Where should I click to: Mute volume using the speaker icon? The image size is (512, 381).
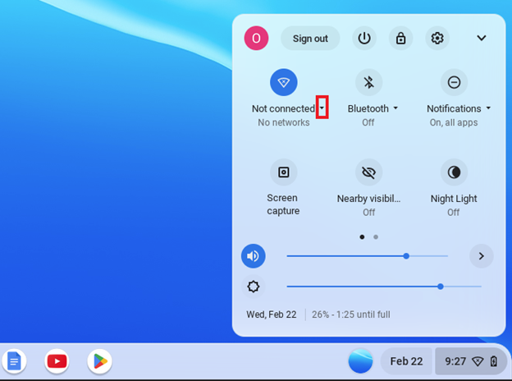[x=253, y=256]
